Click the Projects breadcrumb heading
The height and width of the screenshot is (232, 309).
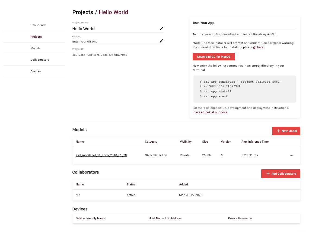pyautogui.click(x=82, y=12)
